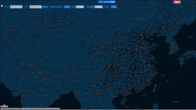Viewport: 196px width, 110px height.
Task: Click the refresh timestamp text
Action: point(56,7)
